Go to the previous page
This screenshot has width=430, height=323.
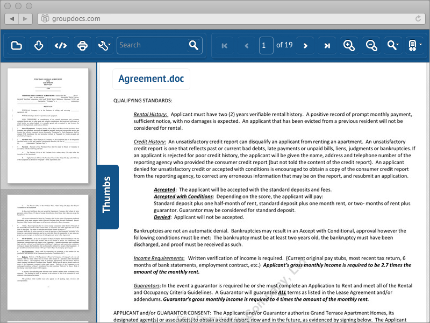(247, 46)
